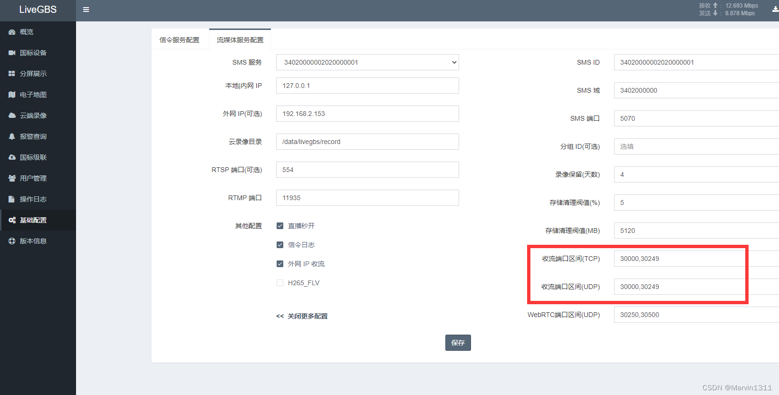Collapse settings via 关闭更多配置 link
This screenshot has height=395, width=779.
302,316
